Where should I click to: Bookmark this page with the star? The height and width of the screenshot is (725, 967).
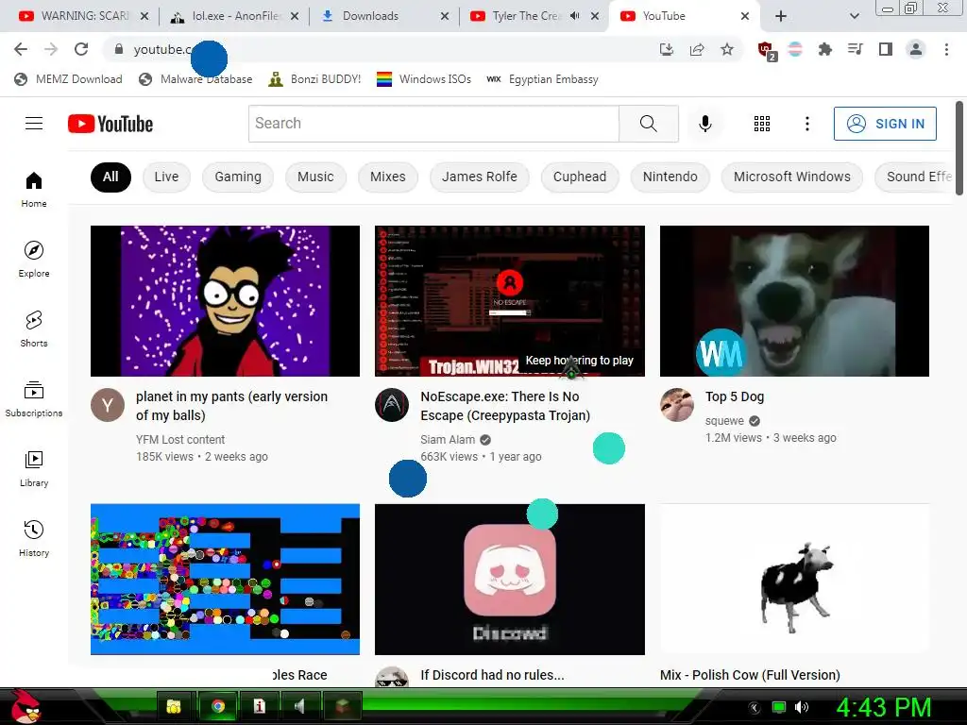coord(727,49)
